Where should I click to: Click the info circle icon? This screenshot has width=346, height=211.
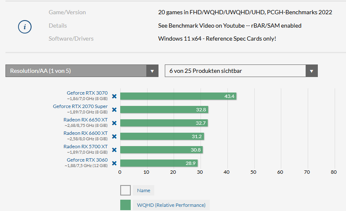tap(25, 27)
